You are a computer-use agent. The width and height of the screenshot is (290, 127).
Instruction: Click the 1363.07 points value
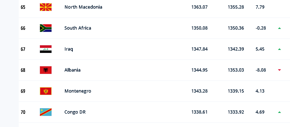click(x=200, y=7)
